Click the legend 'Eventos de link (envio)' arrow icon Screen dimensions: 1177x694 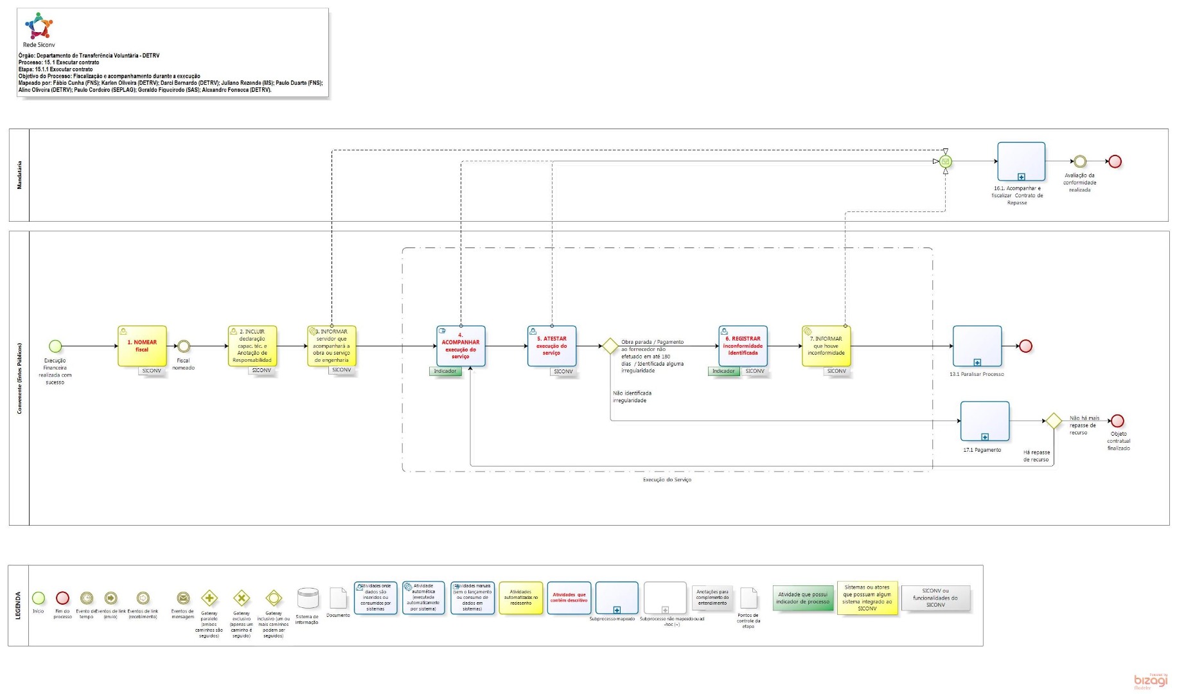pos(111,598)
